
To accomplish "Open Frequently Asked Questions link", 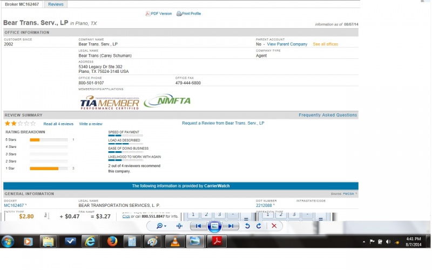I will point(328,115).
